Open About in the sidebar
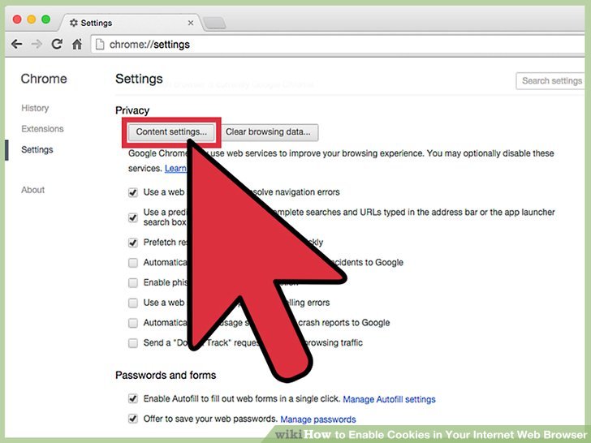This screenshot has height=443, width=591. [32, 190]
